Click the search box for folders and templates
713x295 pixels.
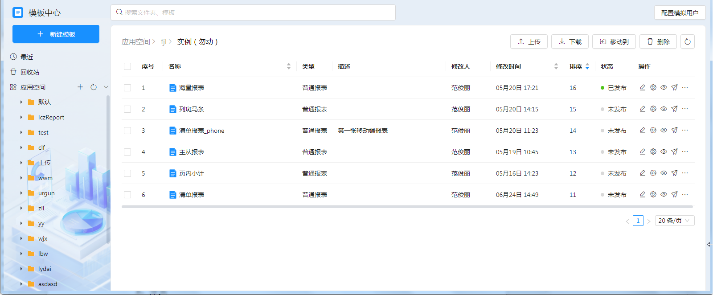[x=253, y=12]
